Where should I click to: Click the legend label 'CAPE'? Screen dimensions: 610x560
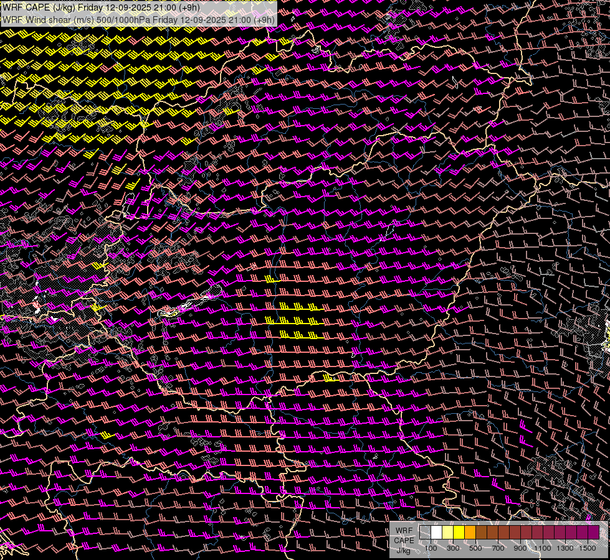click(x=404, y=540)
